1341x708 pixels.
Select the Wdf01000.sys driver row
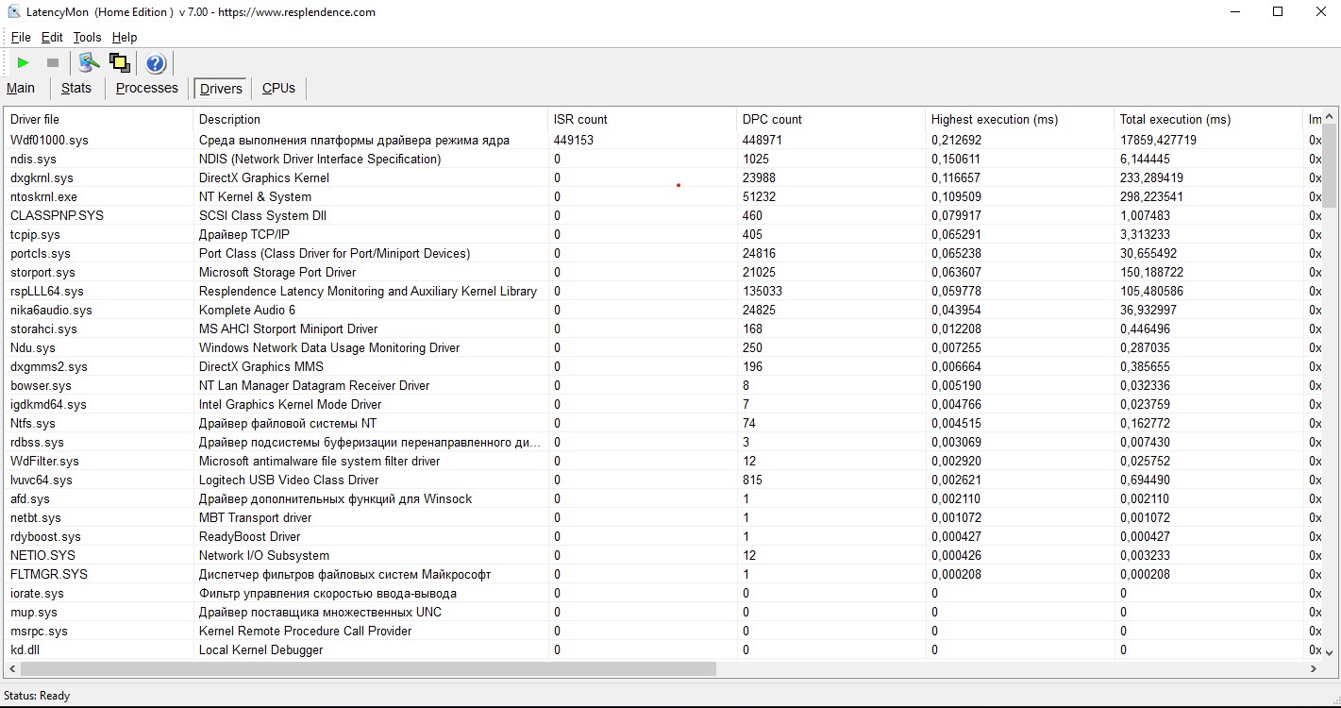pos(663,140)
